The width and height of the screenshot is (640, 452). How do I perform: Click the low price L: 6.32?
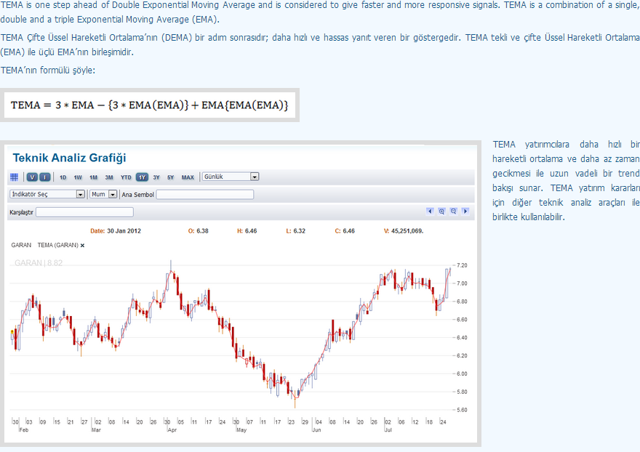(296, 231)
